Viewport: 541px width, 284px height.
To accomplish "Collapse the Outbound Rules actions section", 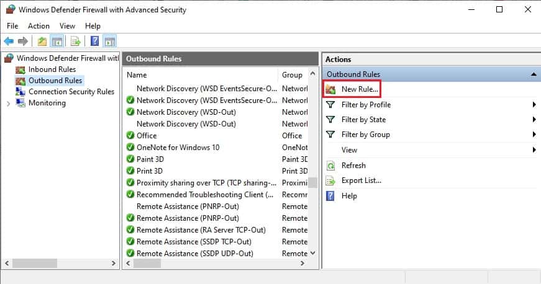I will pos(533,74).
